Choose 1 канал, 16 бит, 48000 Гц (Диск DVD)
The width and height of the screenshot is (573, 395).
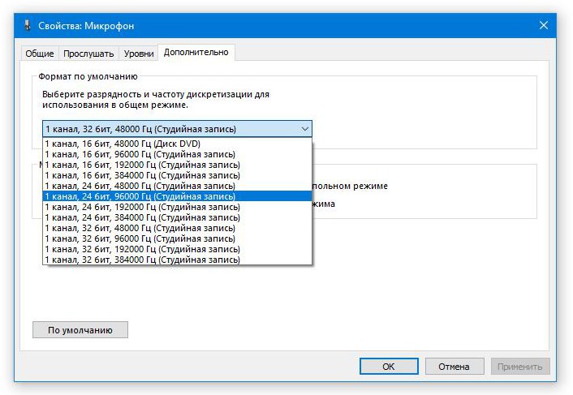point(123,144)
